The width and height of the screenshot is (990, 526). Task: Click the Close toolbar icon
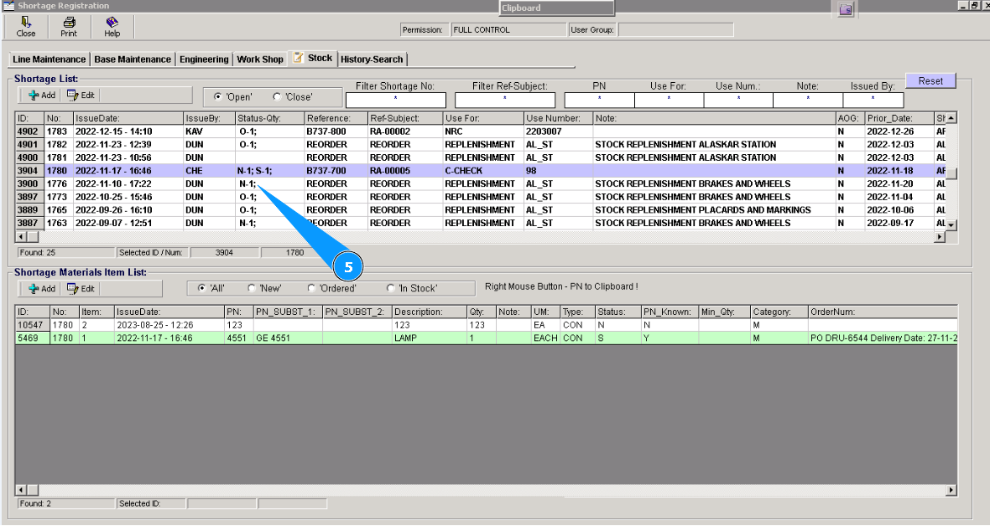pyautogui.click(x=26, y=27)
